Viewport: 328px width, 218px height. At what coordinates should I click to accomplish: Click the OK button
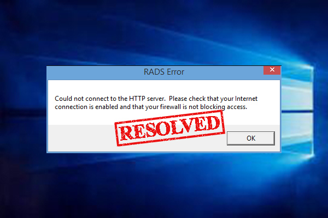[251, 138]
